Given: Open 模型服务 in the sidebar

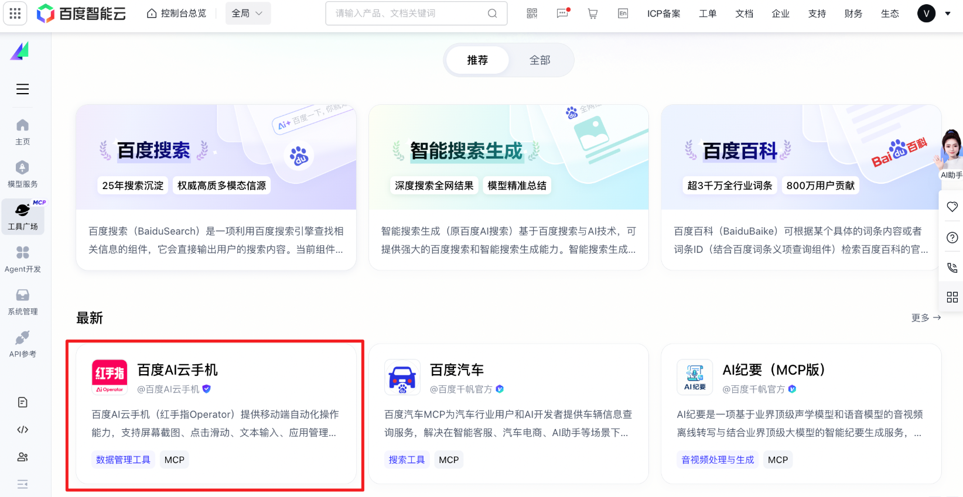Looking at the screenshot, I should 22,174.
